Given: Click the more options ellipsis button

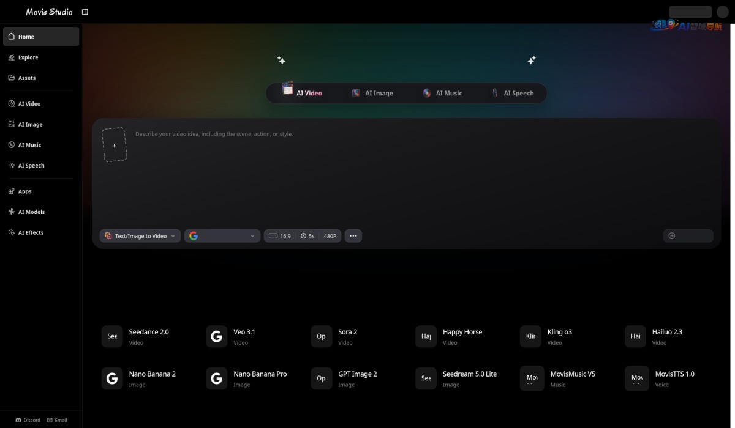Looking at the screenshot, I should [353, 235].
